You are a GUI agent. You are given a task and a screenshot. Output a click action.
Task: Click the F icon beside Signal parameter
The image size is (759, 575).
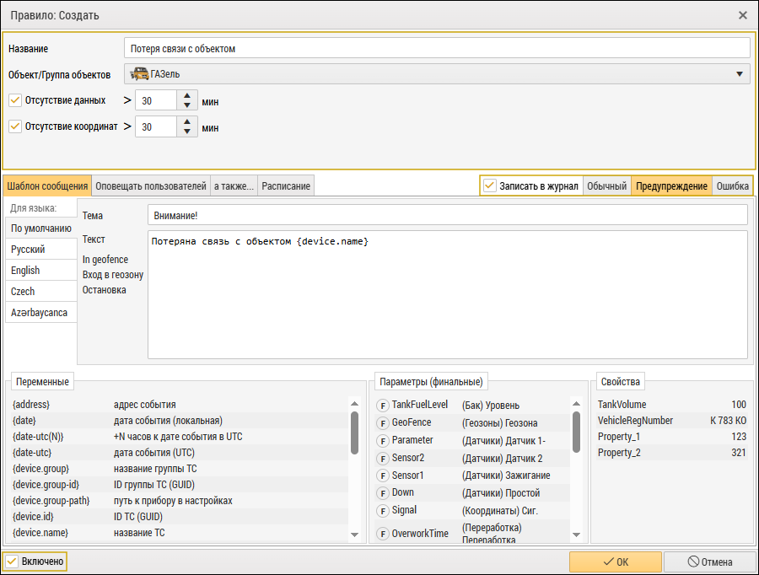point(382,511)
